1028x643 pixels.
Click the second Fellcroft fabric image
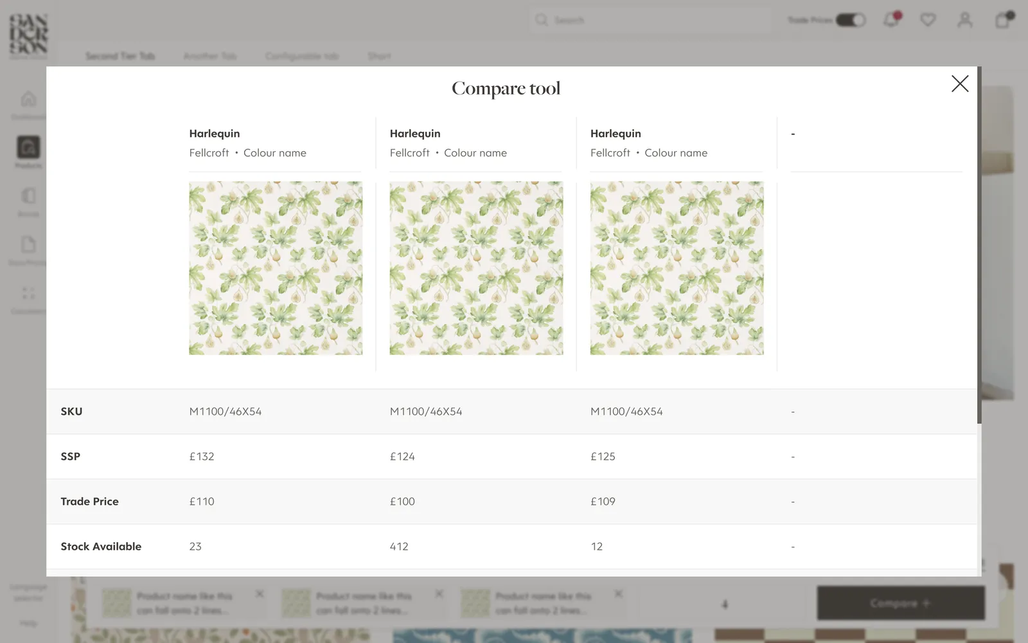(476, 268)
